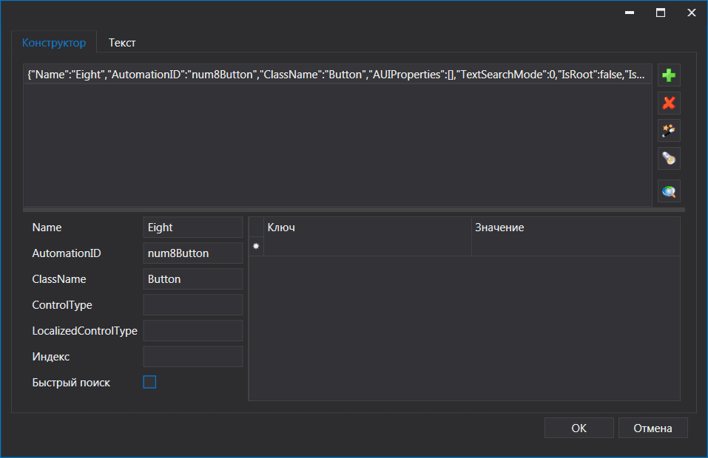Screen dimensions: 708x458
Task: Enable the Быстрый поиск checkbox
Action: click(149, 382)
